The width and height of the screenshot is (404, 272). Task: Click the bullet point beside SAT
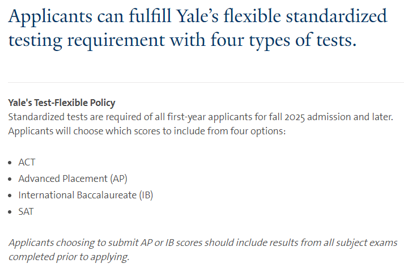pos(11,212)
